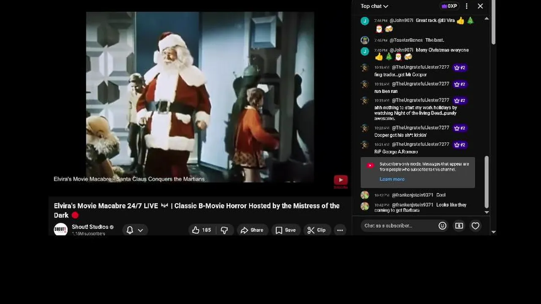Click the chat scrollbar thumb
Screen dimensions: 541x304
pos(486,182)
